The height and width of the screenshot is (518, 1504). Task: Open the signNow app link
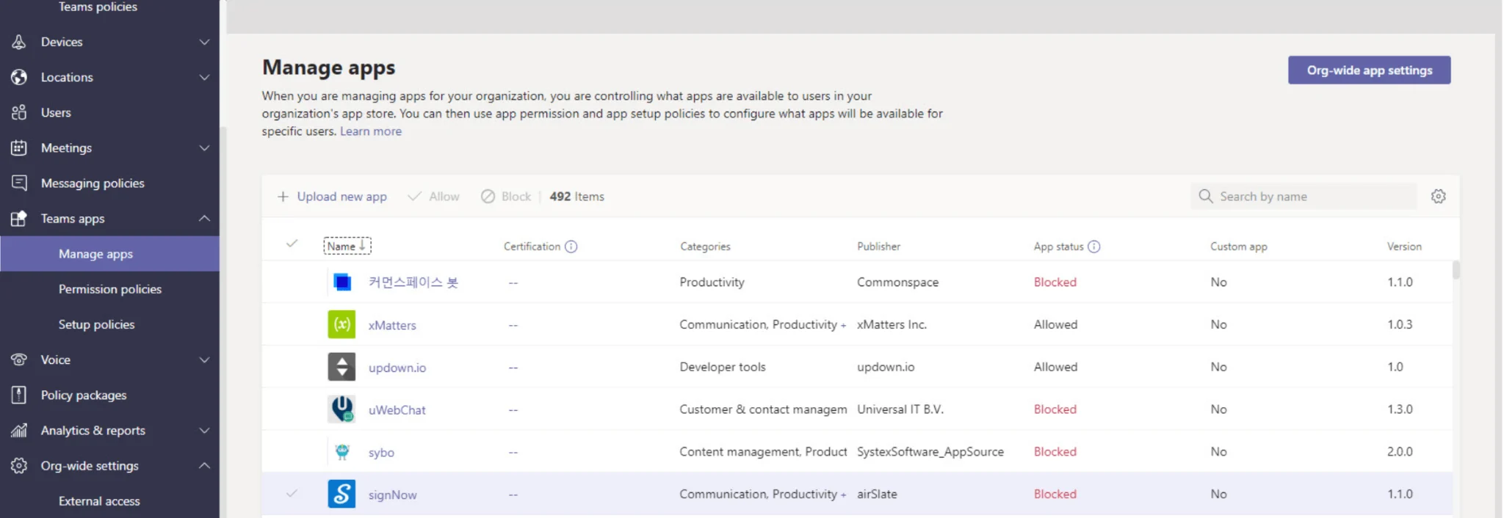click(392, 495)
